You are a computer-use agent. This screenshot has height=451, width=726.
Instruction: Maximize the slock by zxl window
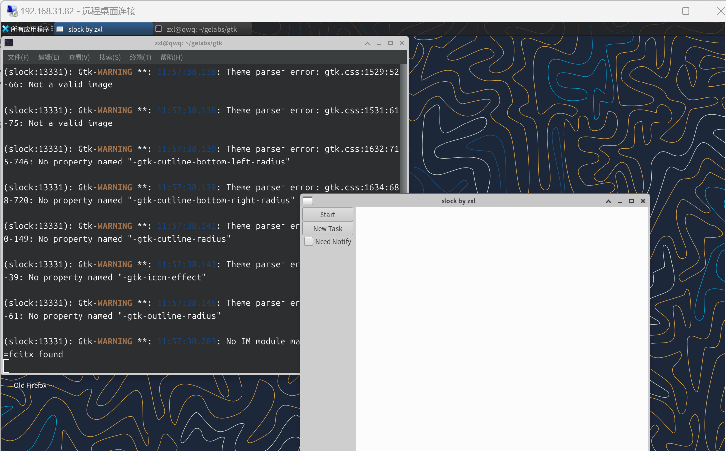(631, 201)
